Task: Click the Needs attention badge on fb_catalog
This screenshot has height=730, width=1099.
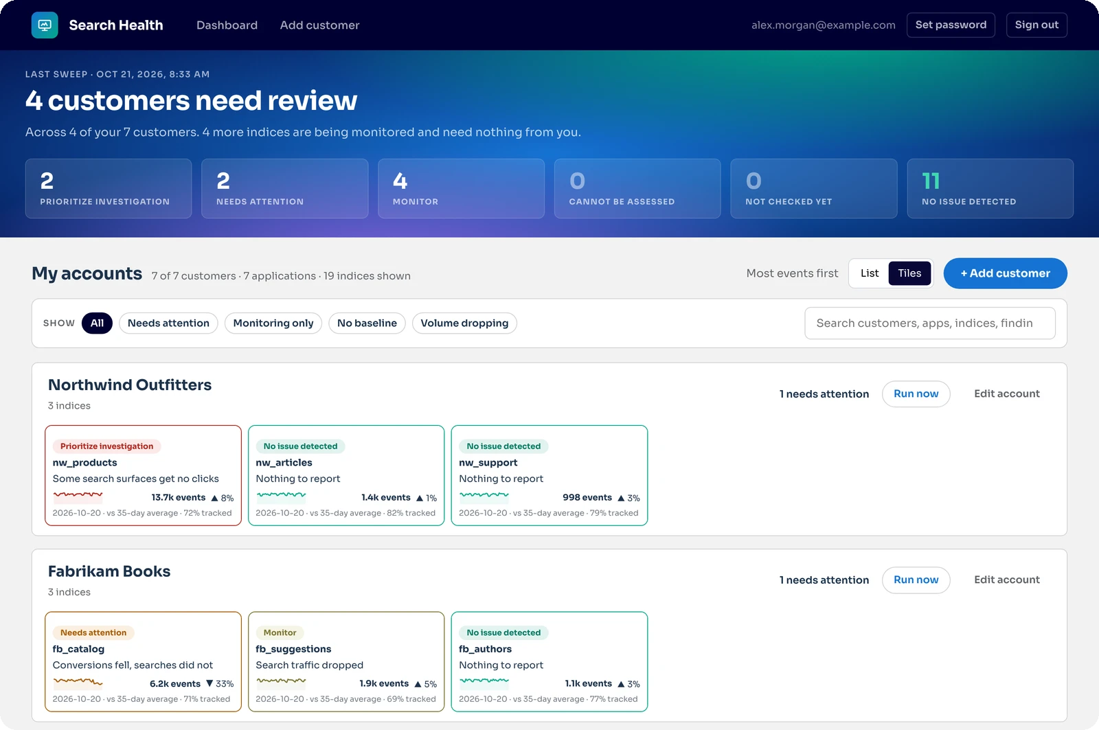Action: [93, 633]
